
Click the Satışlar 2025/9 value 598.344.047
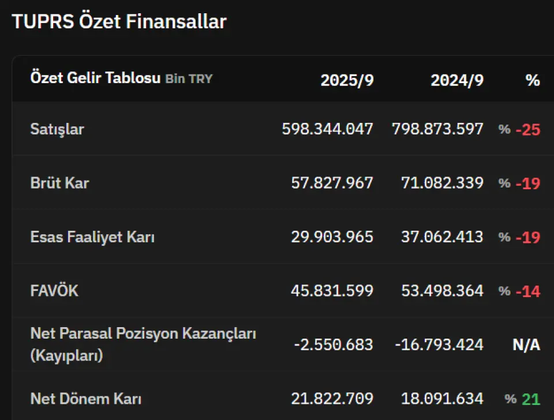[327, 129]
